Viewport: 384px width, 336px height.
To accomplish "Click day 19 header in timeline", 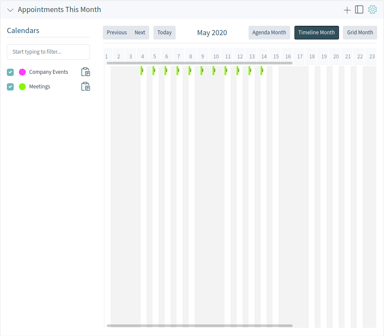I will pyautogui.click(x=324, y=57).
